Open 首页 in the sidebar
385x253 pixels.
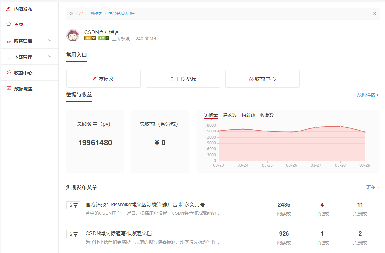(30, 24)
